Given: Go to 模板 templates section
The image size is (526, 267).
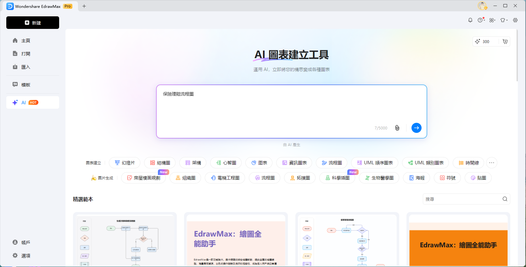Looking at the screenshot, I should coord(33,84).
